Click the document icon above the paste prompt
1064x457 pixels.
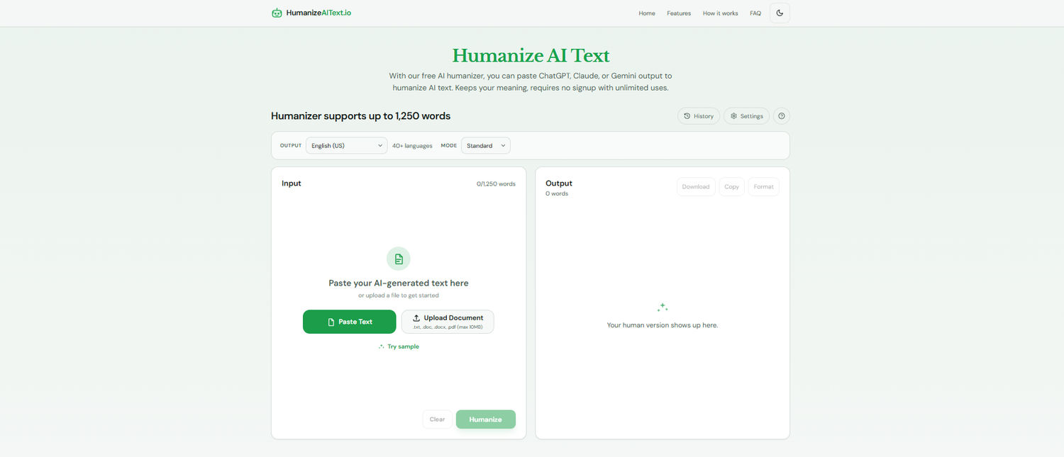(x=399, y=259)
